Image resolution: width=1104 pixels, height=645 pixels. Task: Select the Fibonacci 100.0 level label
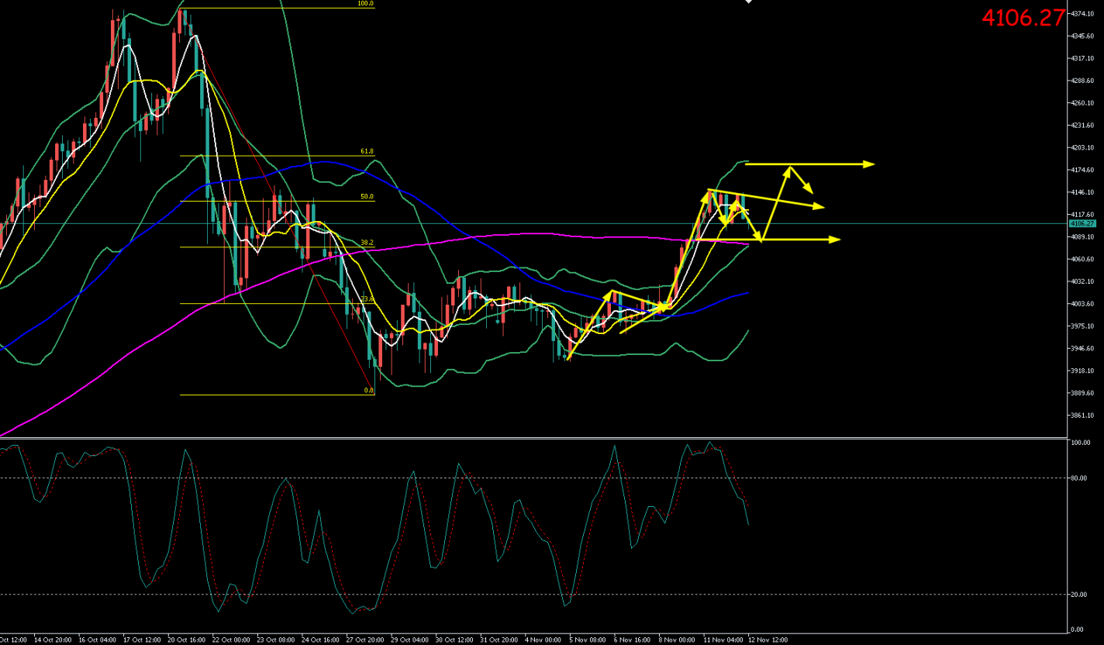coord(365,4)
